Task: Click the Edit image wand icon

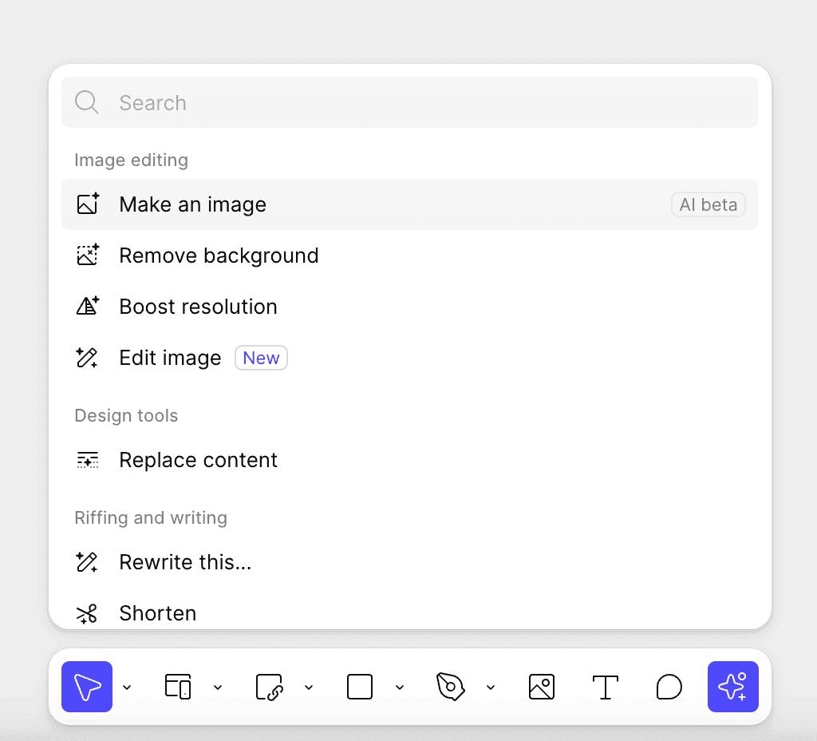Action: coord(87,358)
